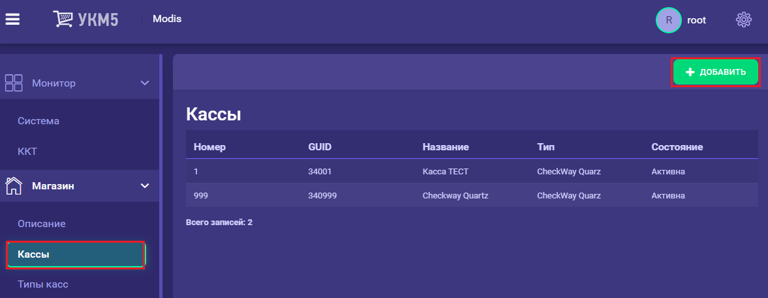Sort table by Номер column header

[x=209, y=147]
